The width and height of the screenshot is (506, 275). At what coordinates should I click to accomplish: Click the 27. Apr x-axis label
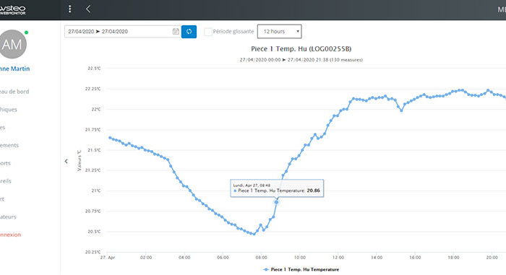pyautogui.click(x=108, y=258)
